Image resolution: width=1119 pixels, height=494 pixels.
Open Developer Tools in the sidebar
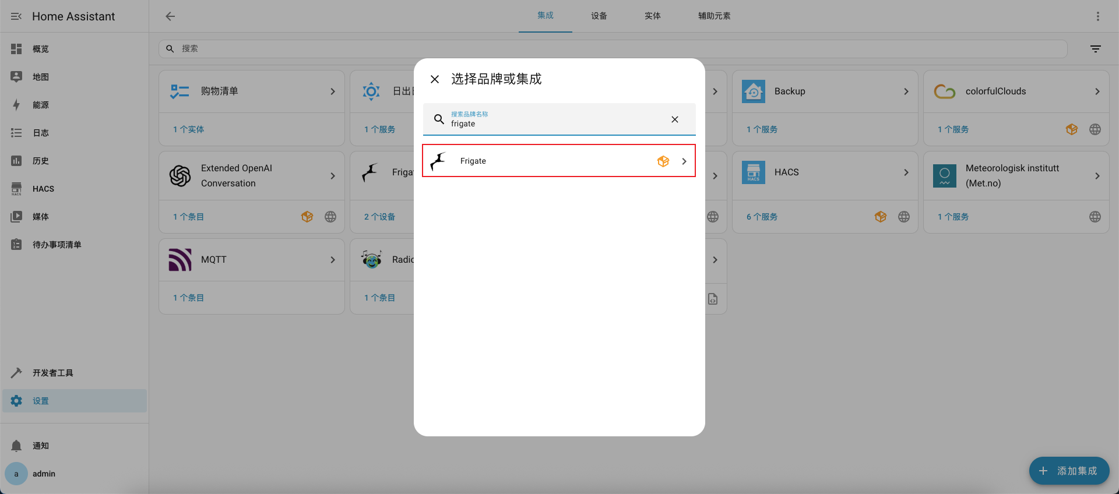52,373
